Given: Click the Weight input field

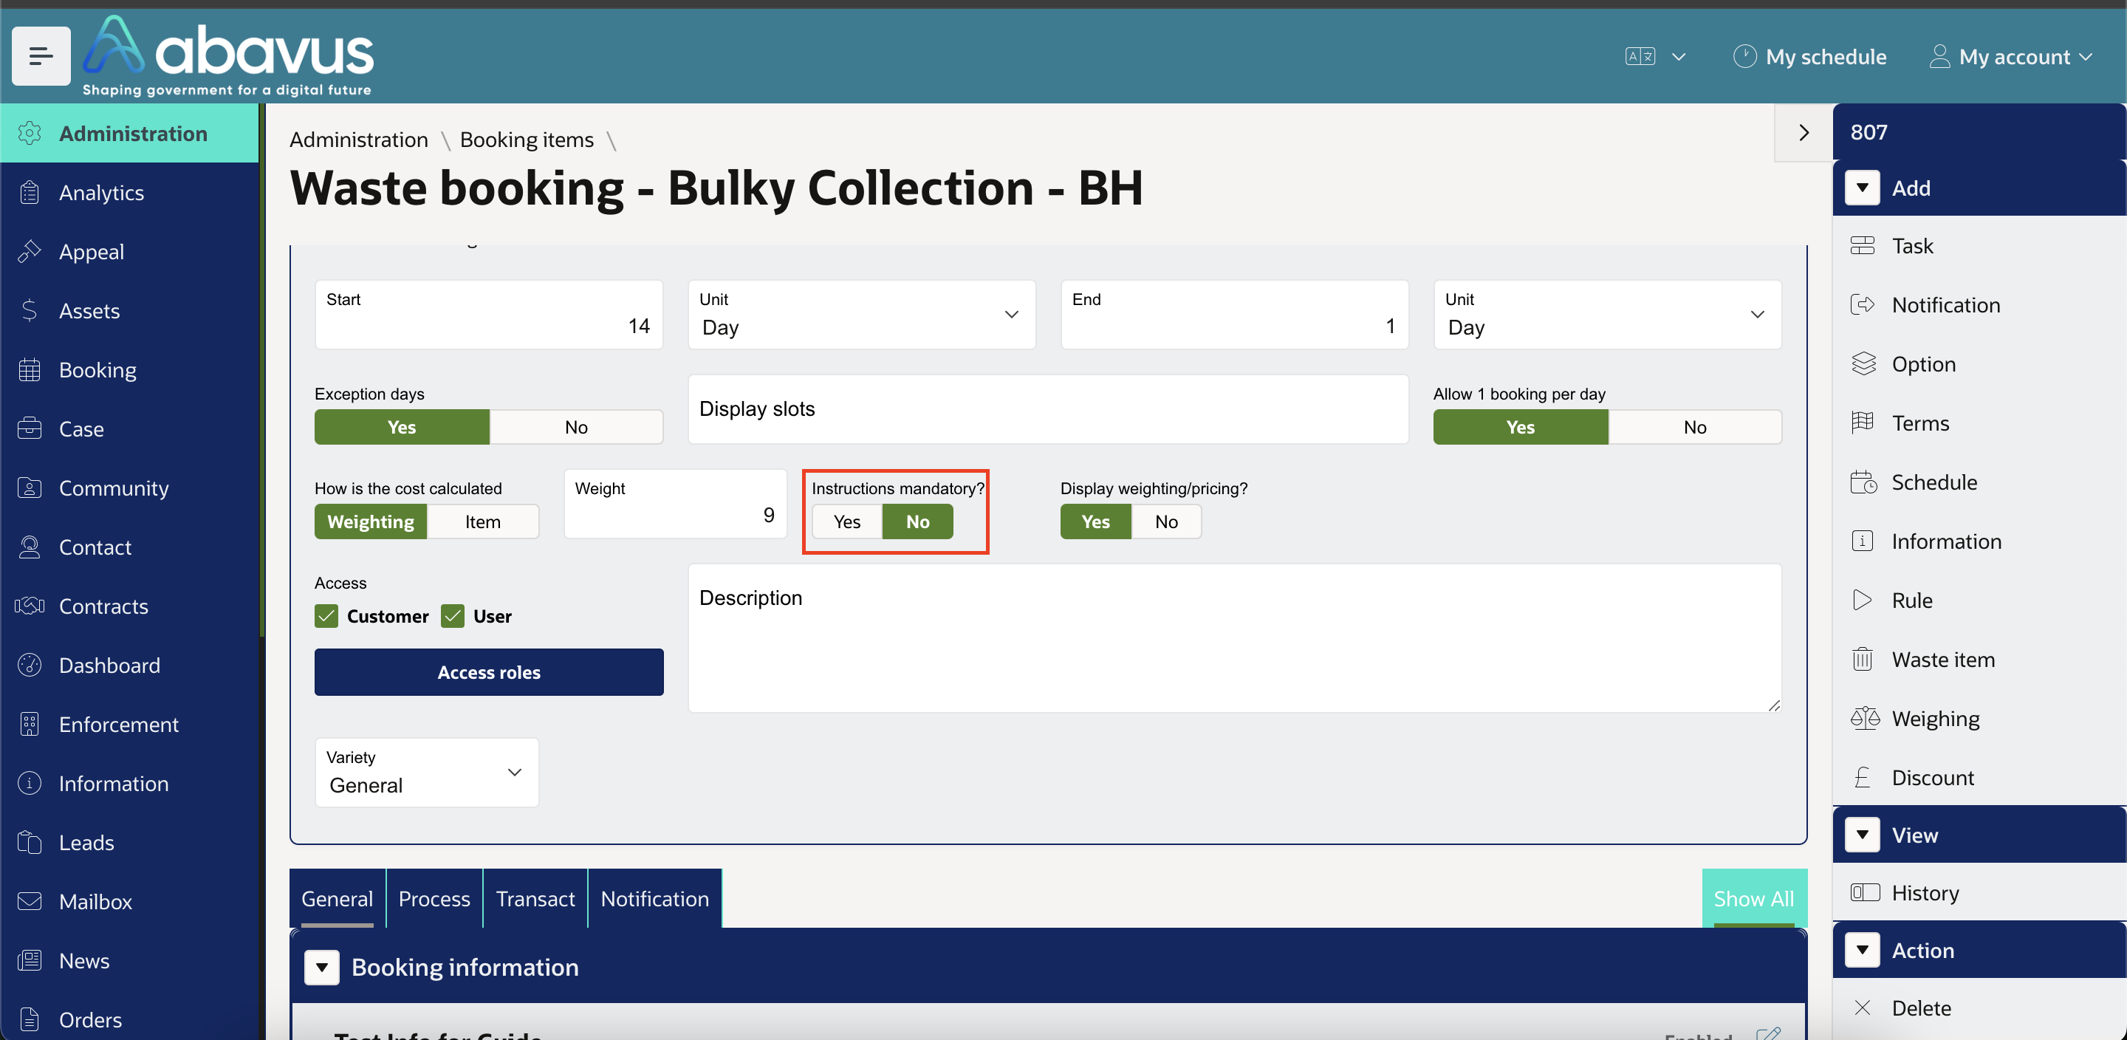Looking at the screenshot, I should [x=674, y=504].
